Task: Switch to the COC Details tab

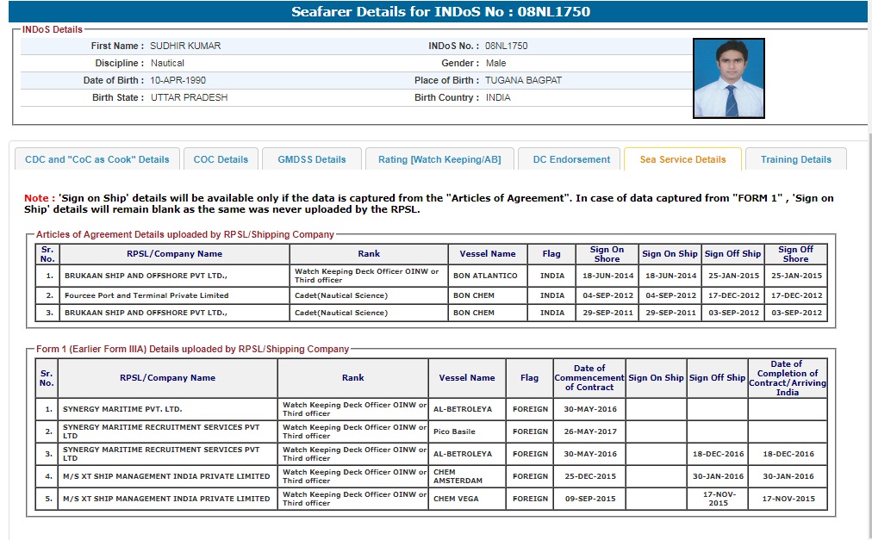Action: click(221, 159)
